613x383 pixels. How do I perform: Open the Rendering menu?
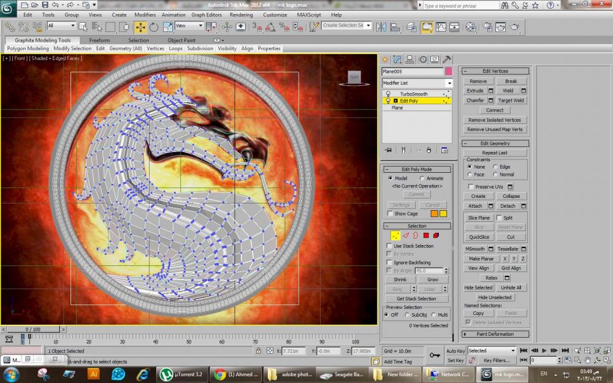pyautogui.click(x=241, y=15)
